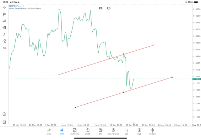Click the current price label 1.12873

(x=196, y=79)
